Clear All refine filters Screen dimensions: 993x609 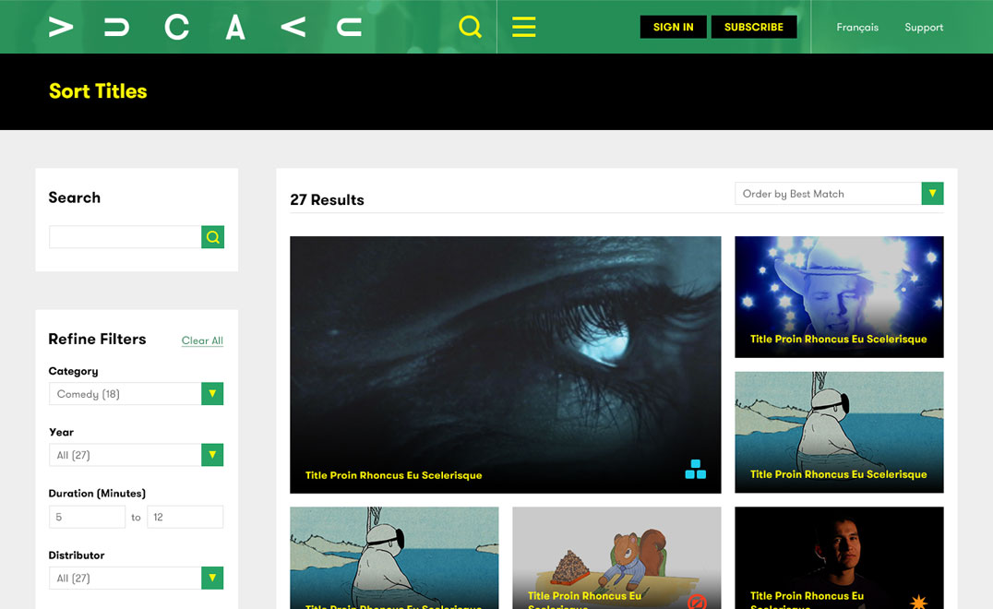point(202,340)
